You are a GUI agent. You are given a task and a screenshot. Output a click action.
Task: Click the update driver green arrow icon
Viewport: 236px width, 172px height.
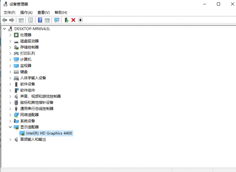tap(66, 20)
